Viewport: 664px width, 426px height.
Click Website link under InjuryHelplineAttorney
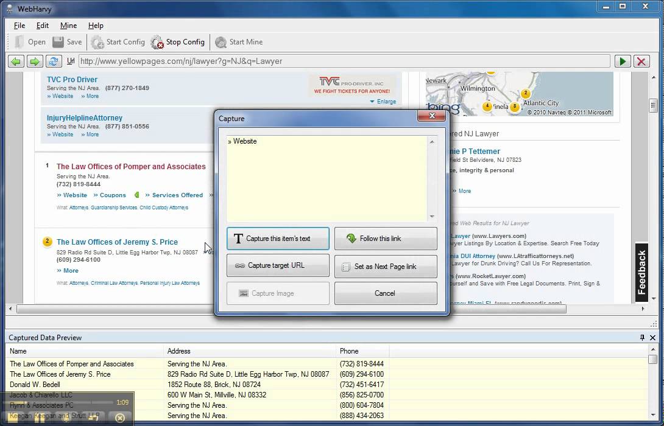60,134
